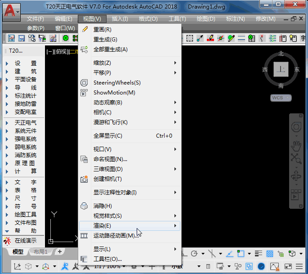Click the 在线演示 online demo icon
Viewport: 308px width, 274px height.
[7, 241]
